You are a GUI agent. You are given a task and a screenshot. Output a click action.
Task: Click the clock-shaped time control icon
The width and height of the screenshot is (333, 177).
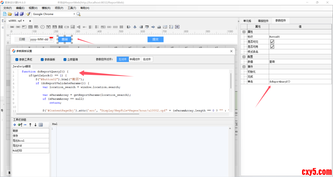(x=42, y=27)
